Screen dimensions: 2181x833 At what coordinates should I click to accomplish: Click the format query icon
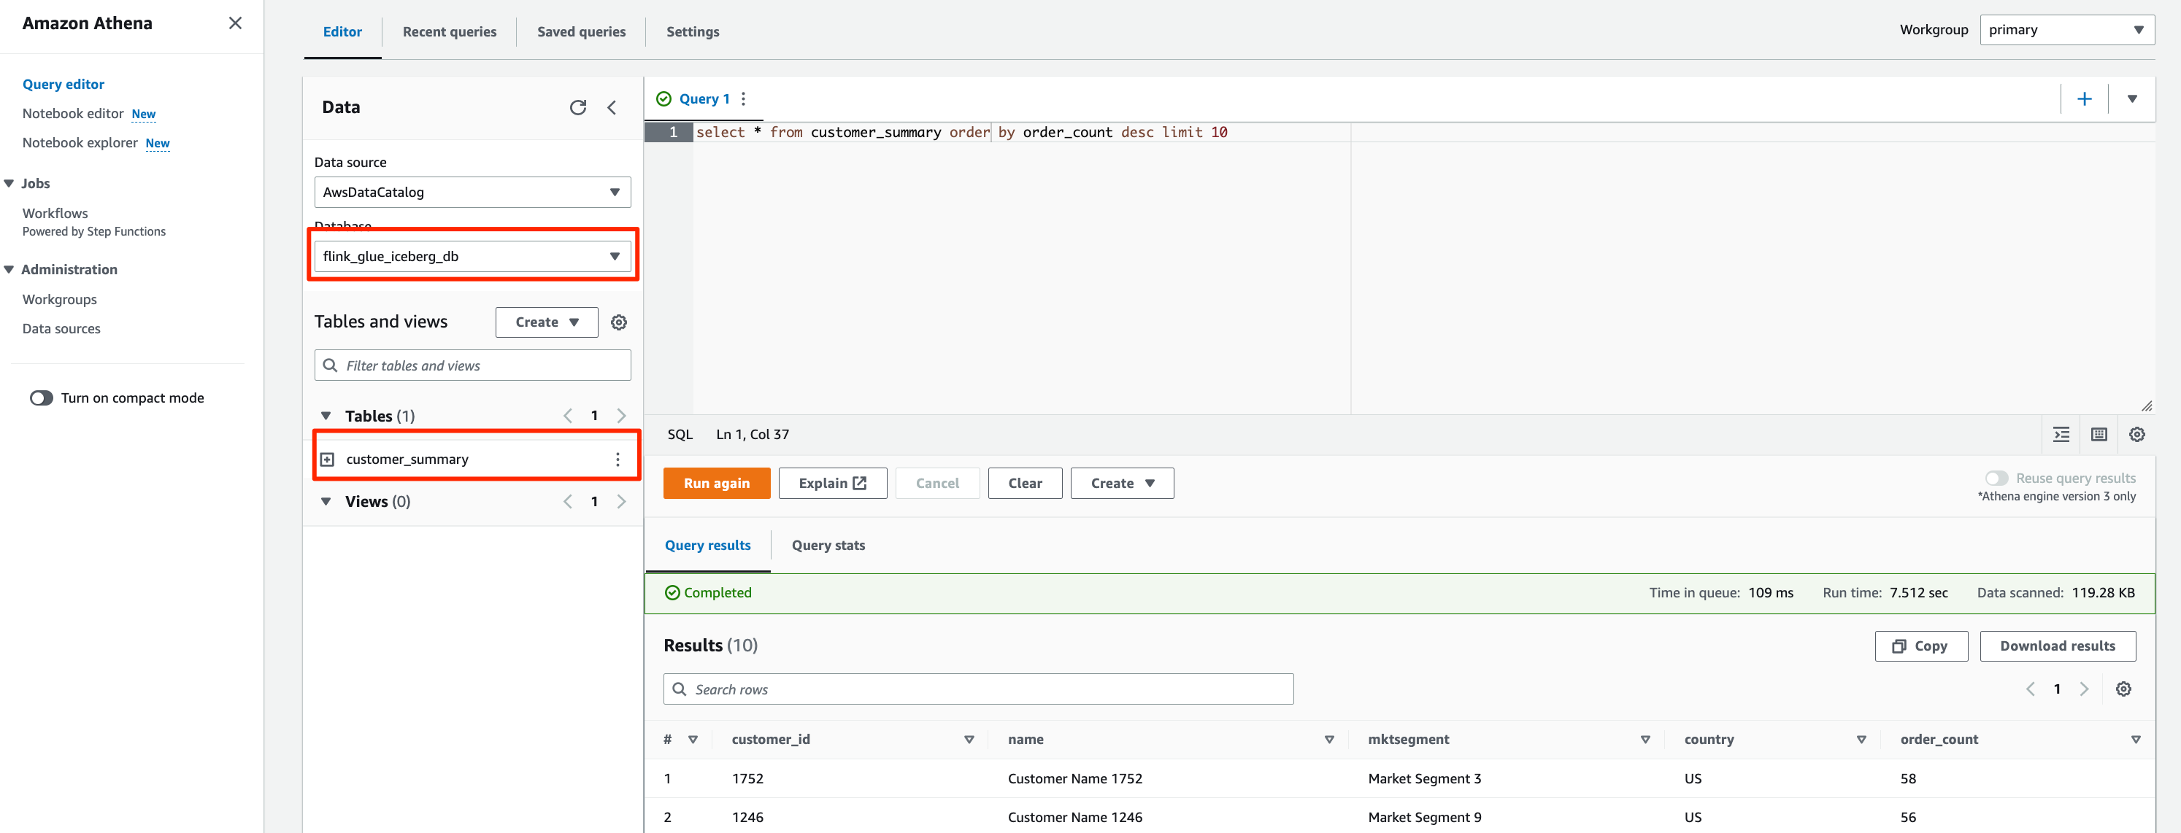[2061, 435]
